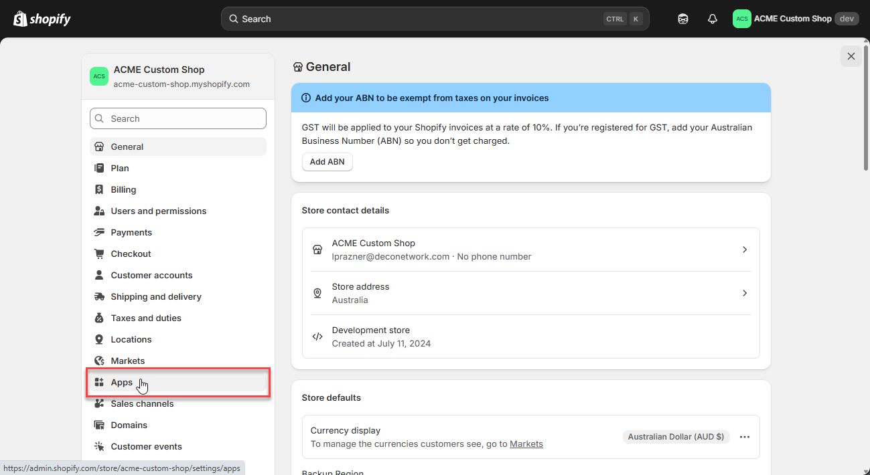870x475 pixels.
Task: Open the Currency display three-dot menu
Action: tap(745, 437)
